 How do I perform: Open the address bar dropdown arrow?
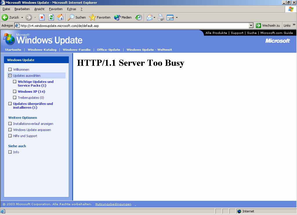pyautogui.click(x=251, y=25)
